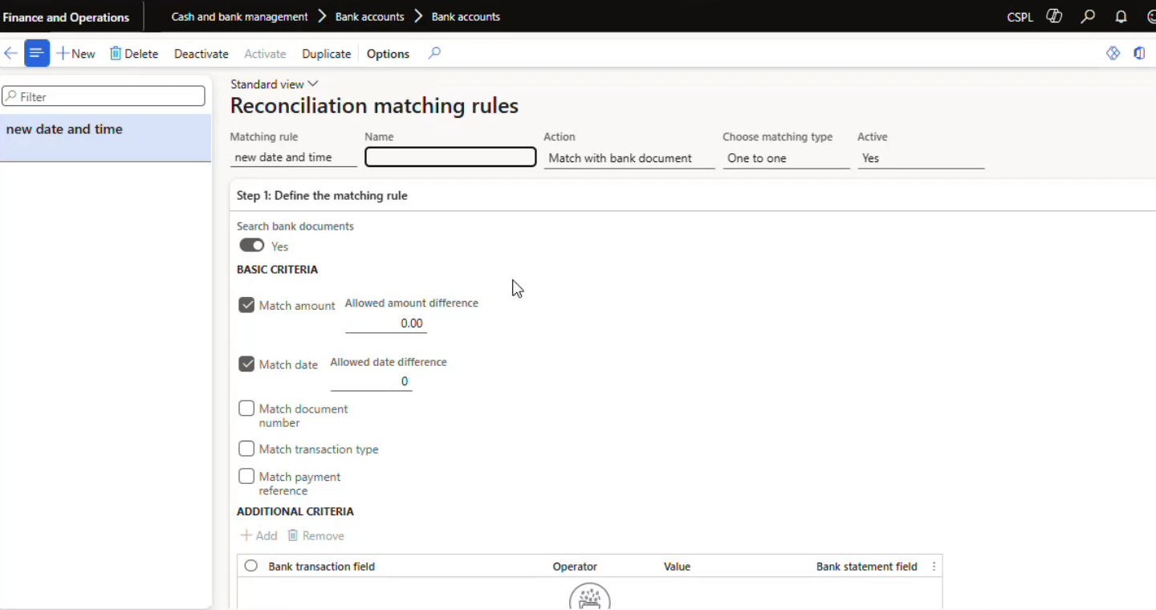Click the Deactivate button
1156x610 pixels.
[201, 54]
